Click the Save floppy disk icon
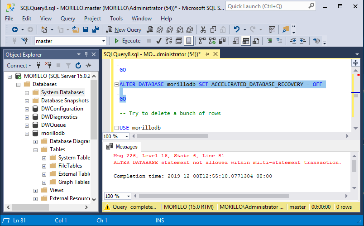Image resolution: width=364 pixels, height=226 pixels. [86, 29]
